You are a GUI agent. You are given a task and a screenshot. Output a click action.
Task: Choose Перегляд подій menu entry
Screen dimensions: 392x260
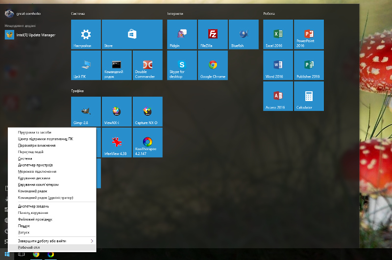pos(52,152)
